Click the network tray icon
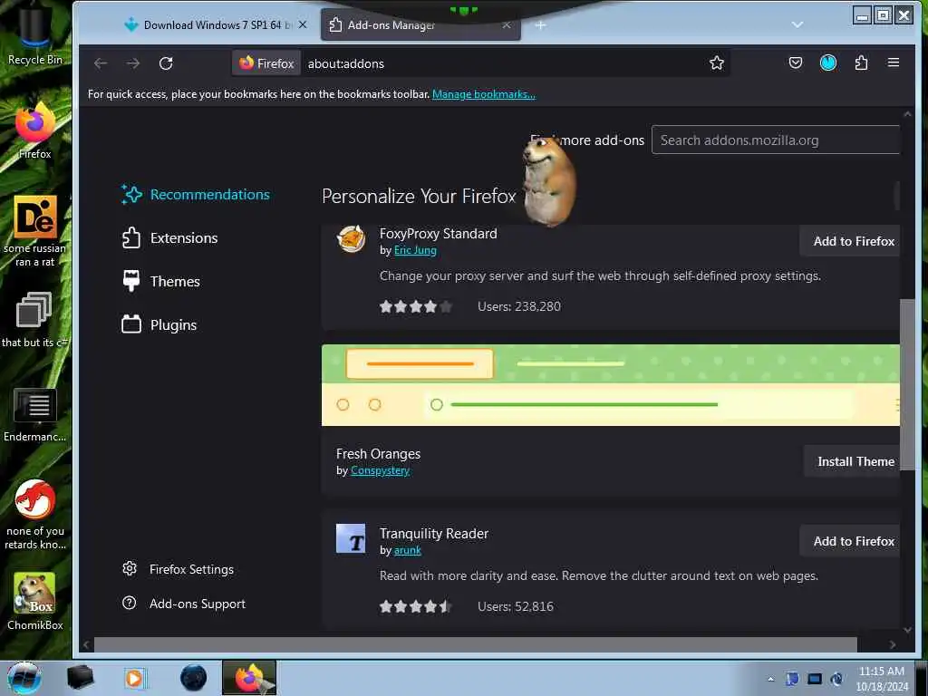928x696 pixels. (815, 679)
